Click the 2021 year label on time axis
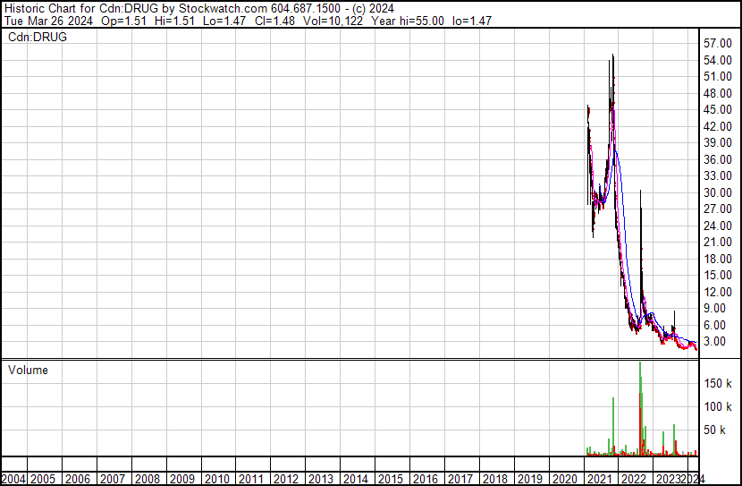 coord(599,478)
